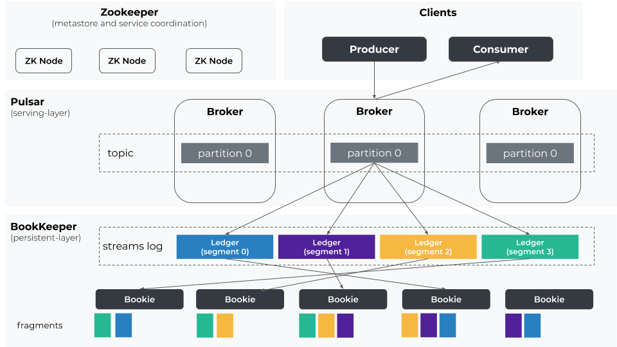Select the blue Ledger (segment 0) block
The height and width of the screenshot is (347, 617).
click(225, 247)
